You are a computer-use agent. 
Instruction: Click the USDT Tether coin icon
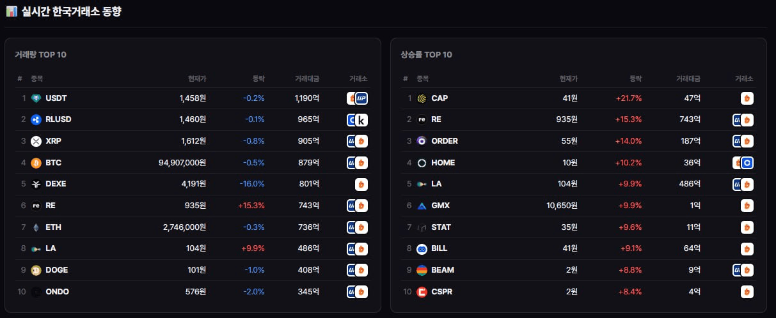pos(36,98)
